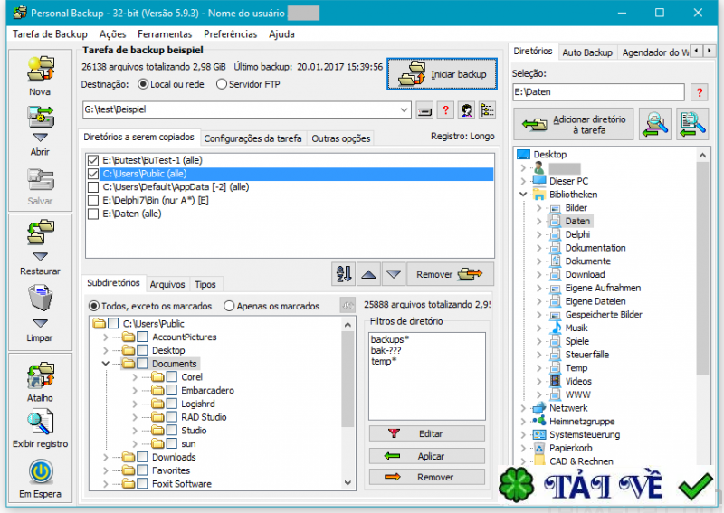724x513 pixels.
Task: Expand the Downloads folder in subdirectory tree
Action: click(106, 457)
